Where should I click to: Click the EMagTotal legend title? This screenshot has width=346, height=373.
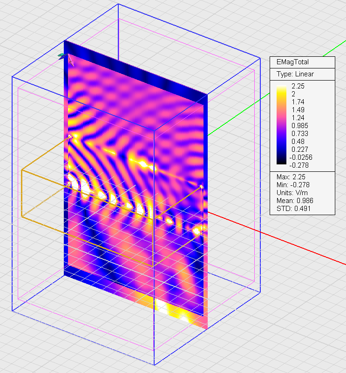292,62
